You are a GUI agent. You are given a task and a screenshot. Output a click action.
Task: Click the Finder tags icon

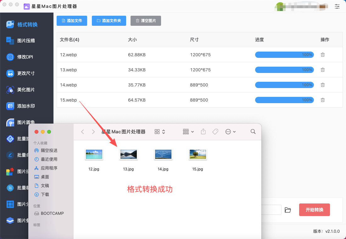point(215,132)
